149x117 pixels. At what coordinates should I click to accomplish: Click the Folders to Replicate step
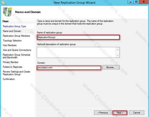click(13, 67)
